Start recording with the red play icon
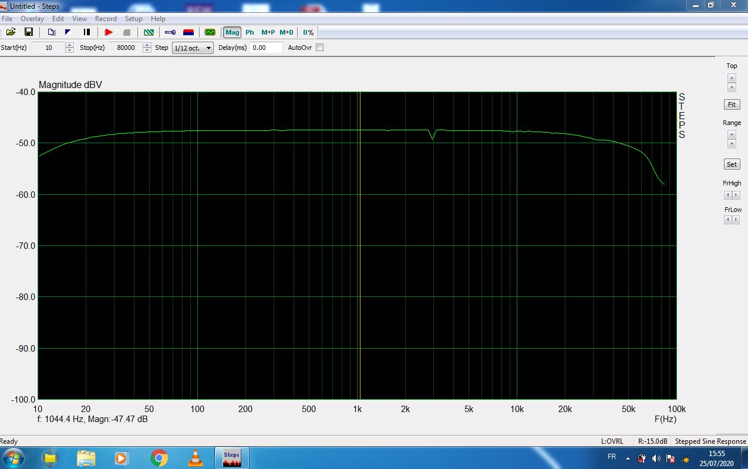This screenshot has width=748, height=469. (109, 32)
